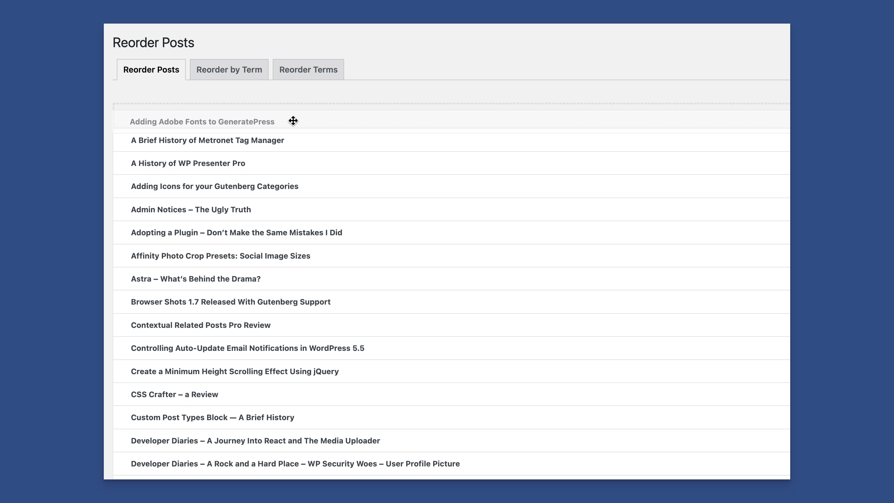Select Browser Shots 1.7 Released post row
Image resolution: width=894 pixels, height=503 pixels.
click(x=230, y=302)
